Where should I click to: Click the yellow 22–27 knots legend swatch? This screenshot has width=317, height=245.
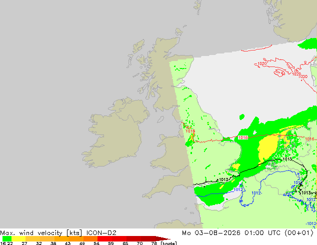(x=18, y=238)
